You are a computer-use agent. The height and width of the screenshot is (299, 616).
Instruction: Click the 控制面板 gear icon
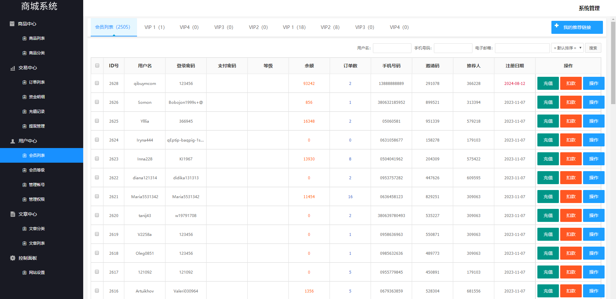click(x=13, y=258)
